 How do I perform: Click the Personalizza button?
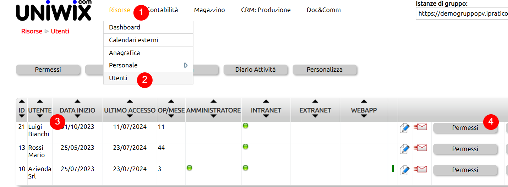pyautogui.click(x=324, y=70)
